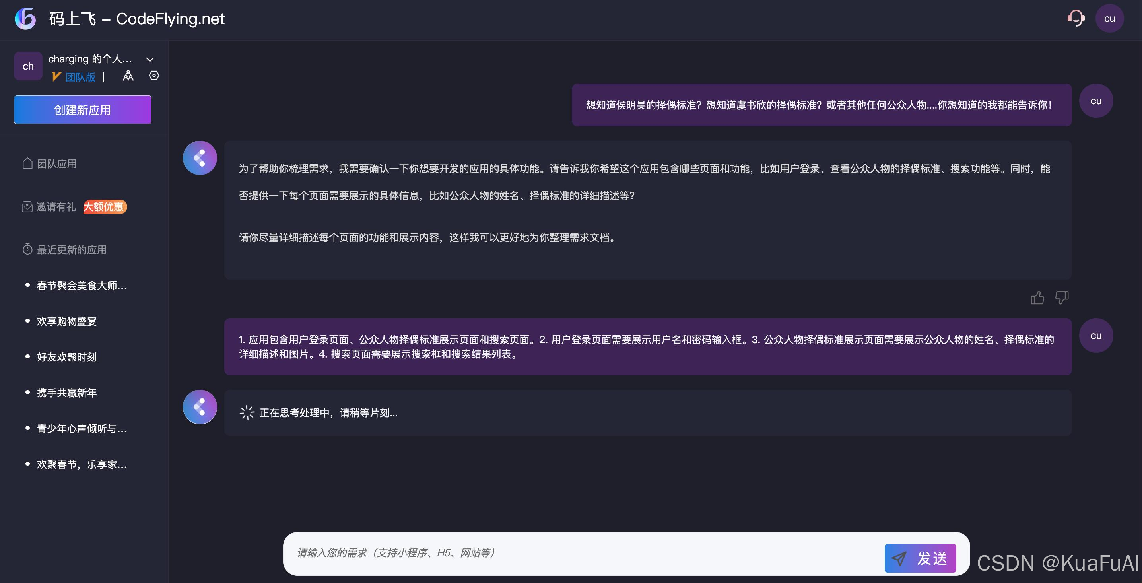The image size is (1142, 583).
Task: Like the assistant reply with thumbs-up
Action: 1037,297
